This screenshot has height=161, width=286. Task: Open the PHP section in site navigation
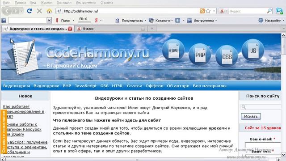coord(67,86)
